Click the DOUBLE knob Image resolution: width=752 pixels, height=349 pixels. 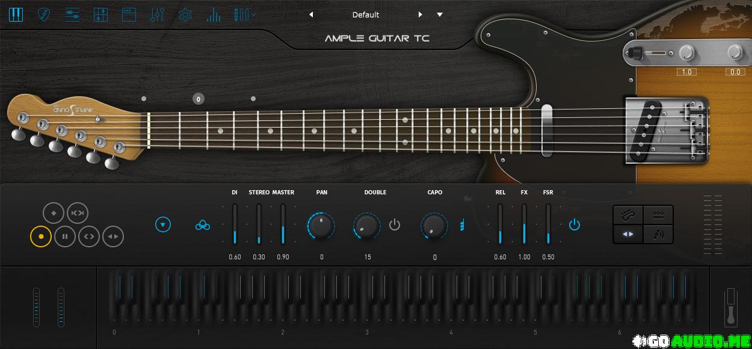click(367, 226)
